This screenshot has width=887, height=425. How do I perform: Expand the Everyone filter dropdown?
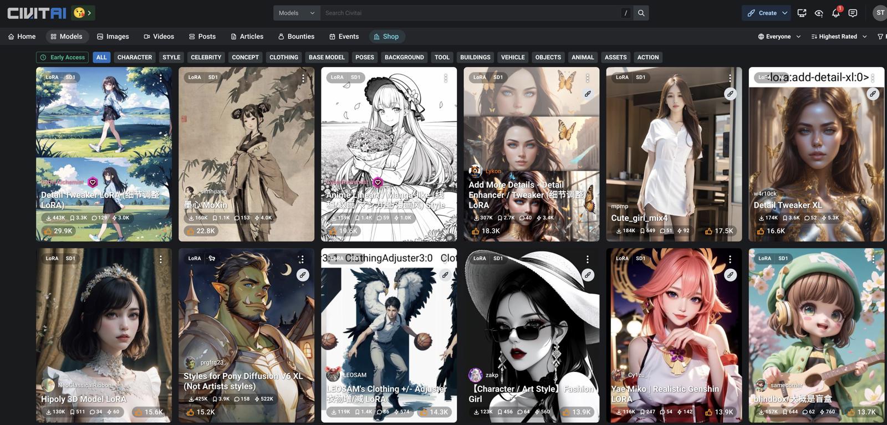[x=779, y=37]
